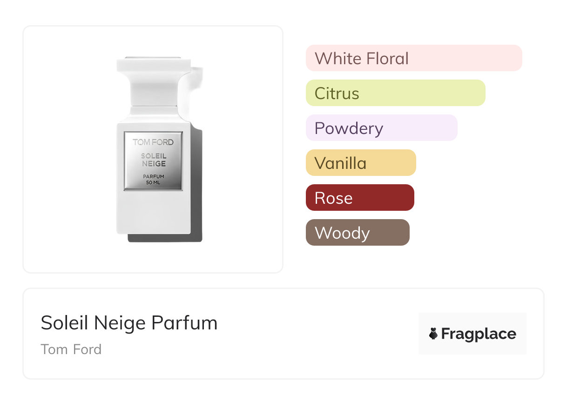567x402 pixels.
Task: Click SOLEIL NEIGE text on the bottle label
Action: 153,160
